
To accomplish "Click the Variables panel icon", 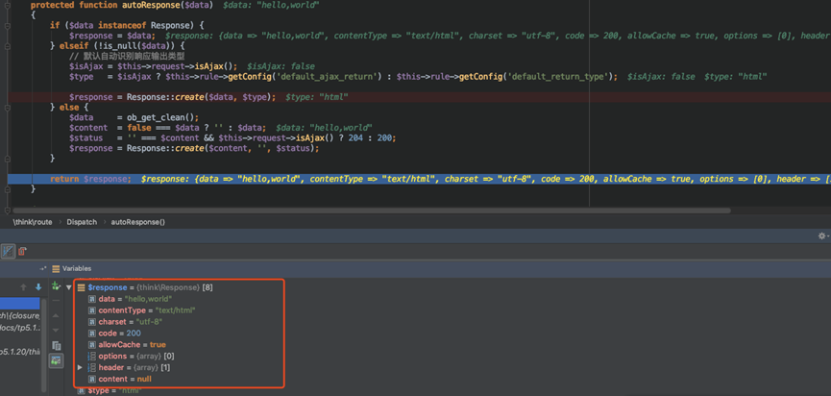I will (56, 269).
